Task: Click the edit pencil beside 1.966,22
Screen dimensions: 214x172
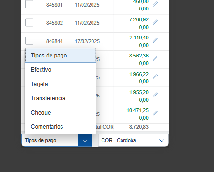Action: pyautogui.click(x=155, y=77)
